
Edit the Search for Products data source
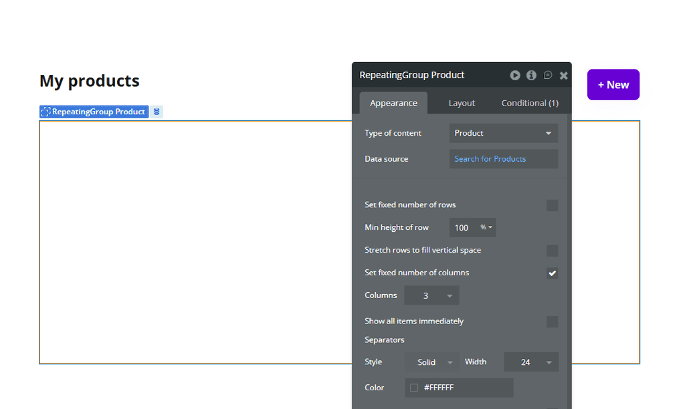pos(504,159)
